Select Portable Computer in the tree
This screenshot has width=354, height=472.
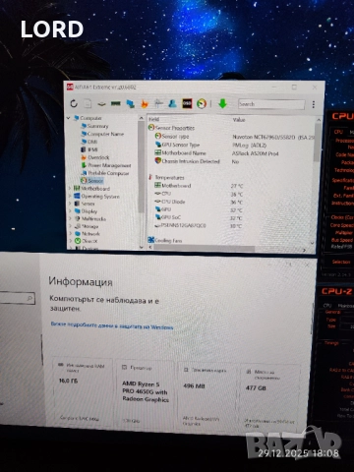pyautogui.click(x=105, y=173)
